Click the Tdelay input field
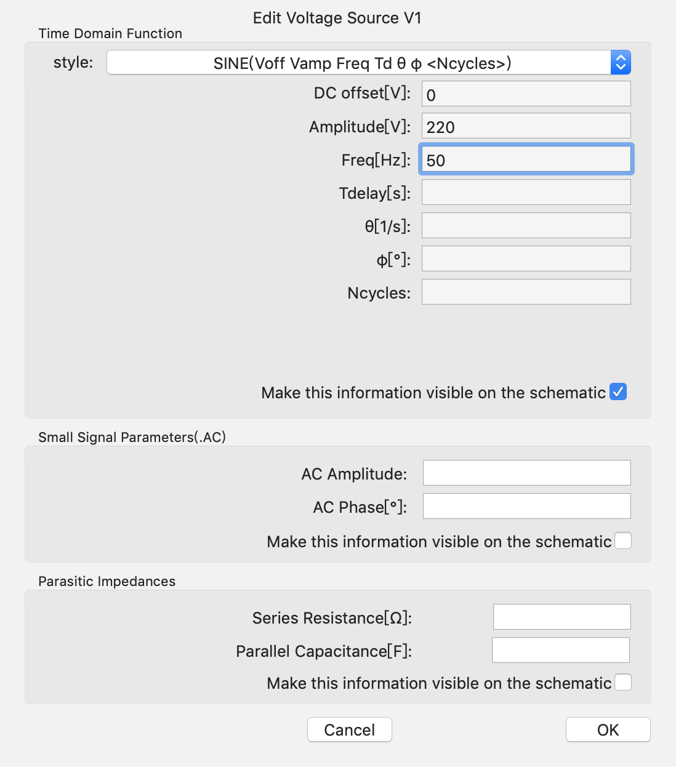 pos(525,192)
